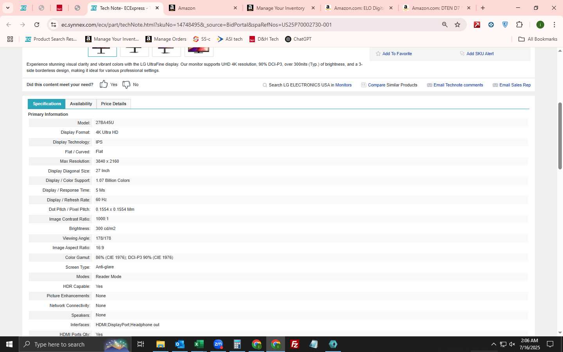Viewport: 563px width, 352px height.
Task: Click the scrollbar down arrow
Action: (x=560, y=333)
